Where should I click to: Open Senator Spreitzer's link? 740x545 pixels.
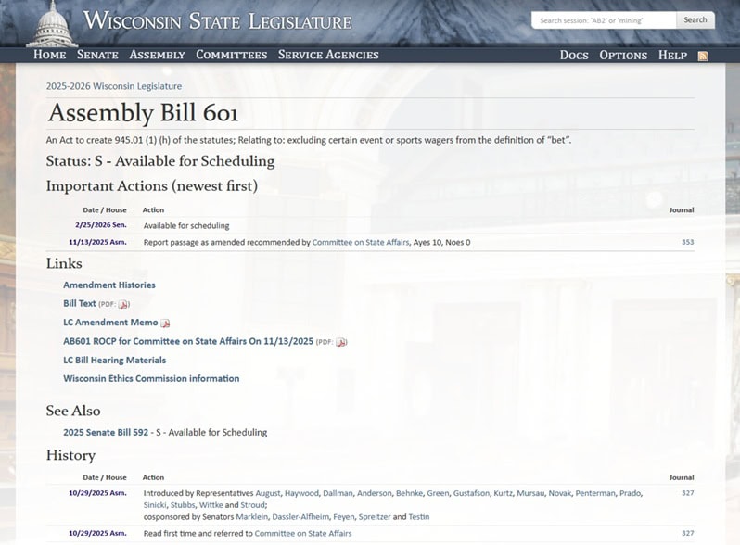(x=375, y=516)
